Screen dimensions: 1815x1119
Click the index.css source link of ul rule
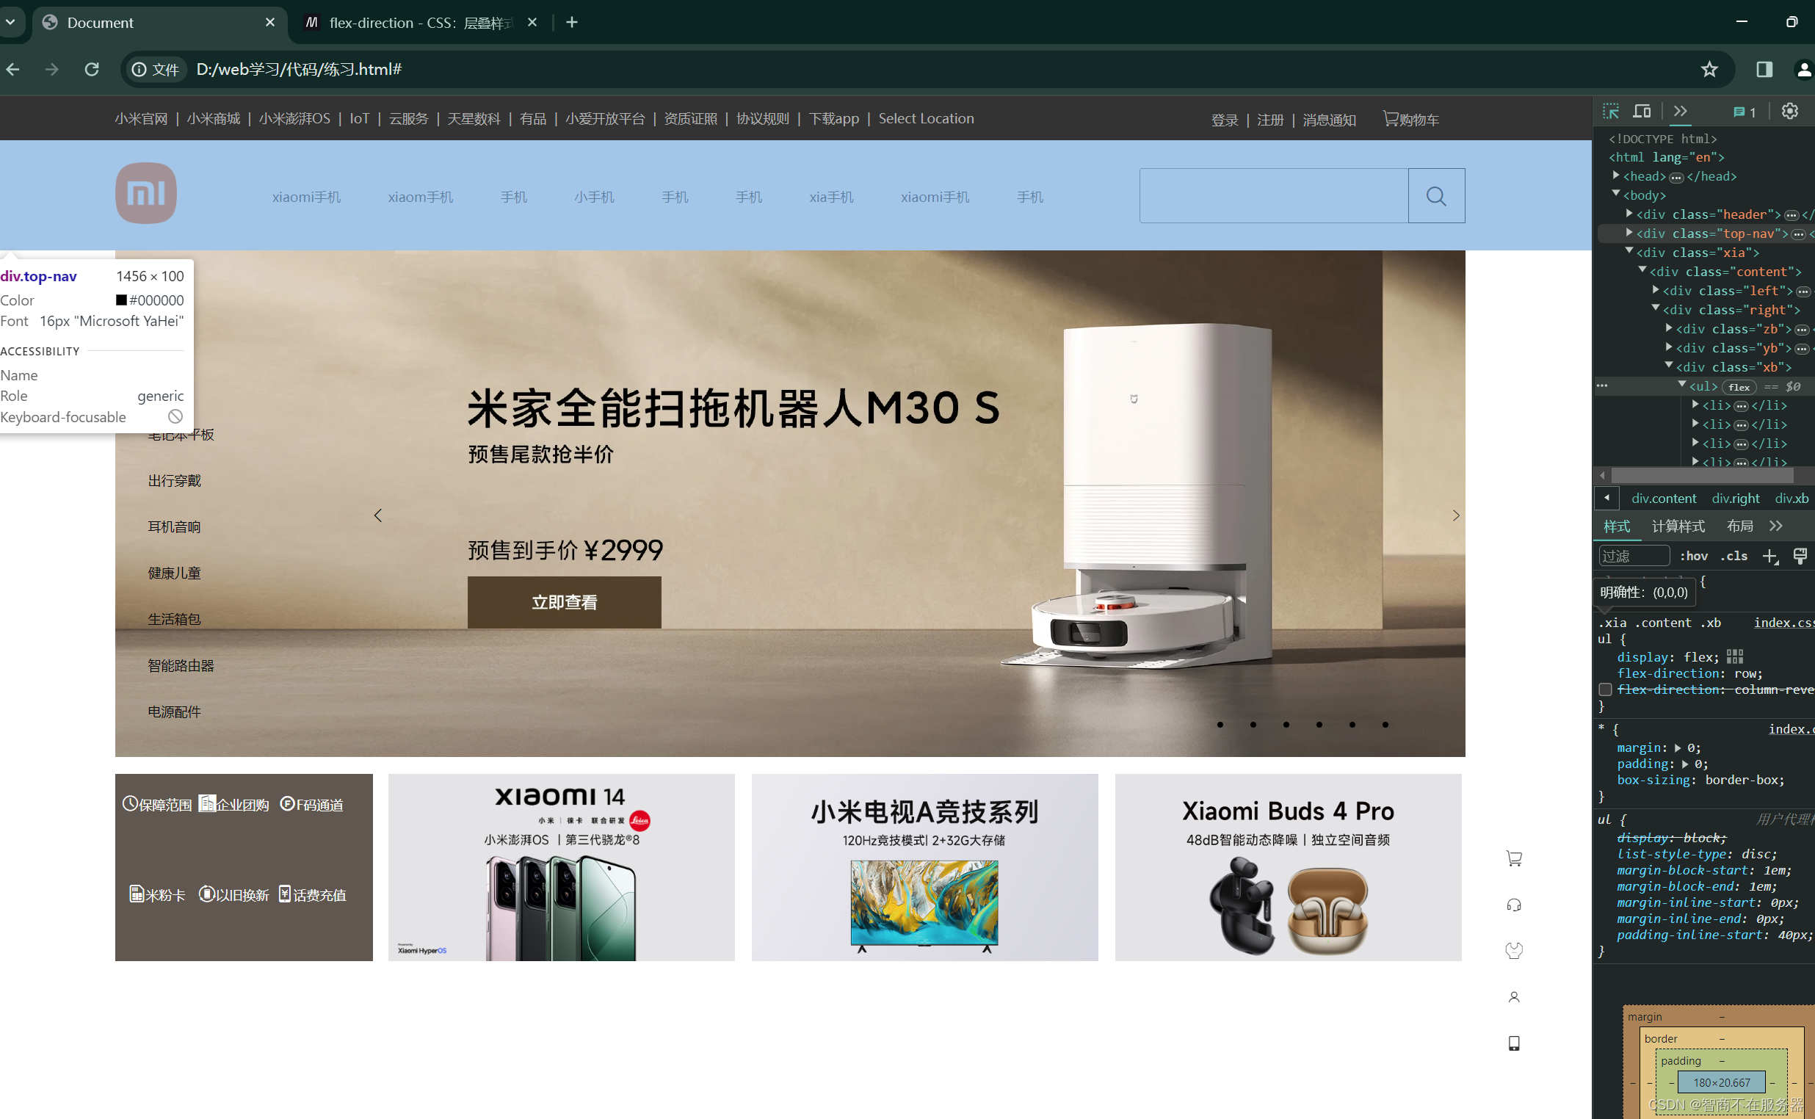[1784, 623]
